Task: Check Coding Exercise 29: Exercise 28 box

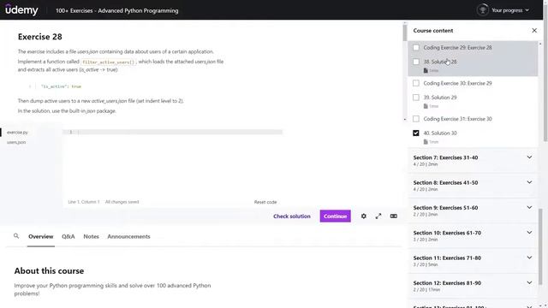Action: click(x=416, y=48)
